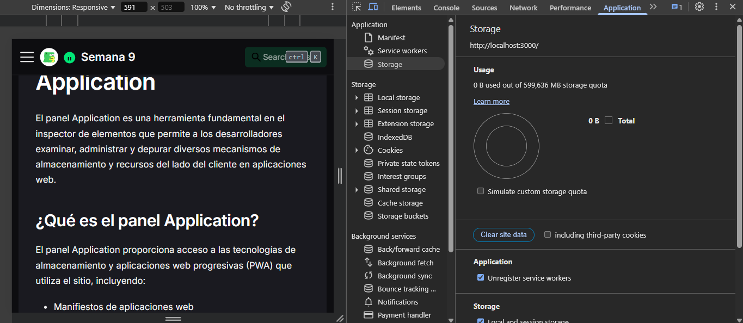Follow the Learn more link
This screenshot has width=743, height=323.
point(491,102)
